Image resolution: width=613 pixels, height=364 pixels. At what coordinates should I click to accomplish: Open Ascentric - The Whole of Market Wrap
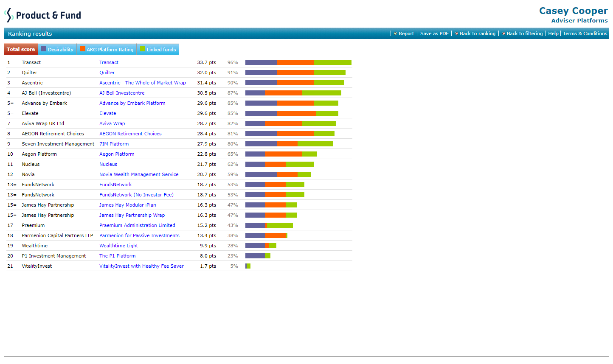(143, 83)
